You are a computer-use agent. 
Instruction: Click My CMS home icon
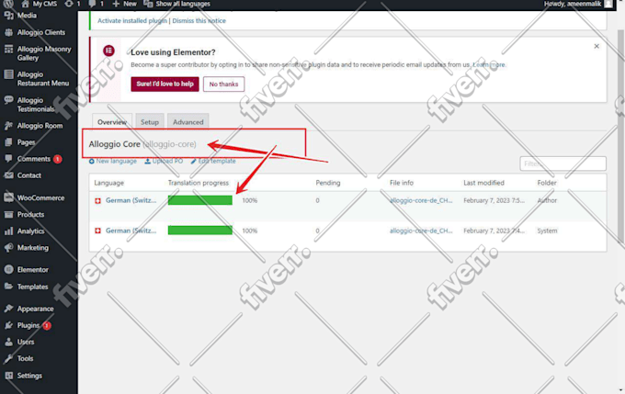point(25,4)
